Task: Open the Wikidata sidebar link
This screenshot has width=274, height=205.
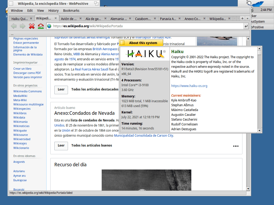Action: [x=19, y=117]
